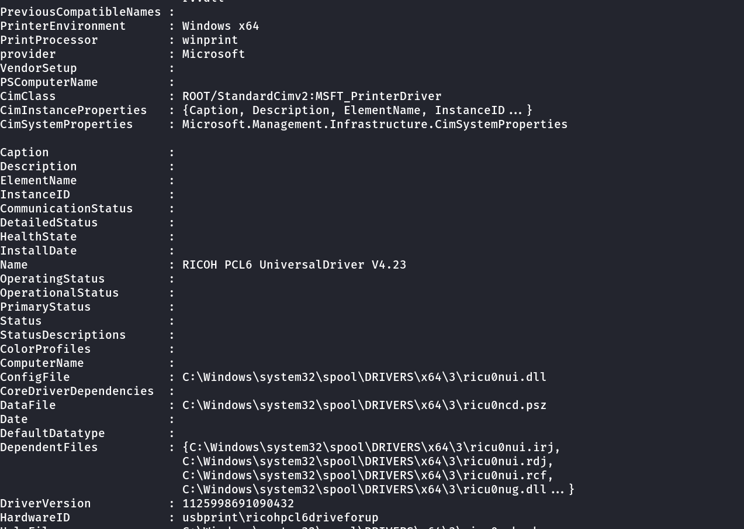Click the CimInstanceProperties braces list value
744x529 pixels.
coord(357,111)
